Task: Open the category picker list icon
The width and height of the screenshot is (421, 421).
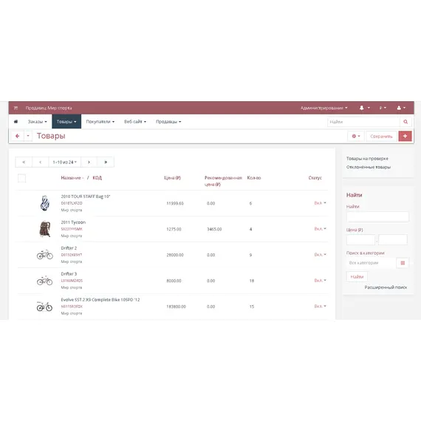Action: 403,263
